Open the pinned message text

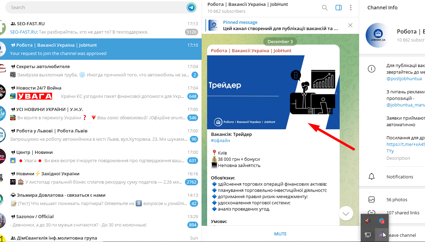coord(280,29)
